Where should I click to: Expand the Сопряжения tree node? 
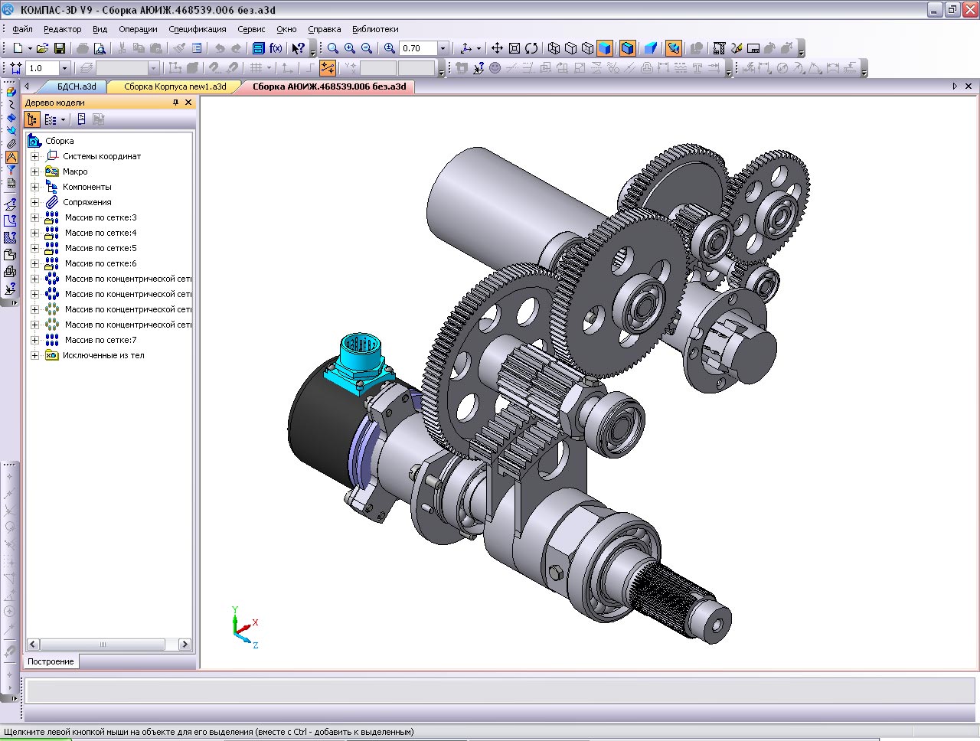(x=34, y=202)
